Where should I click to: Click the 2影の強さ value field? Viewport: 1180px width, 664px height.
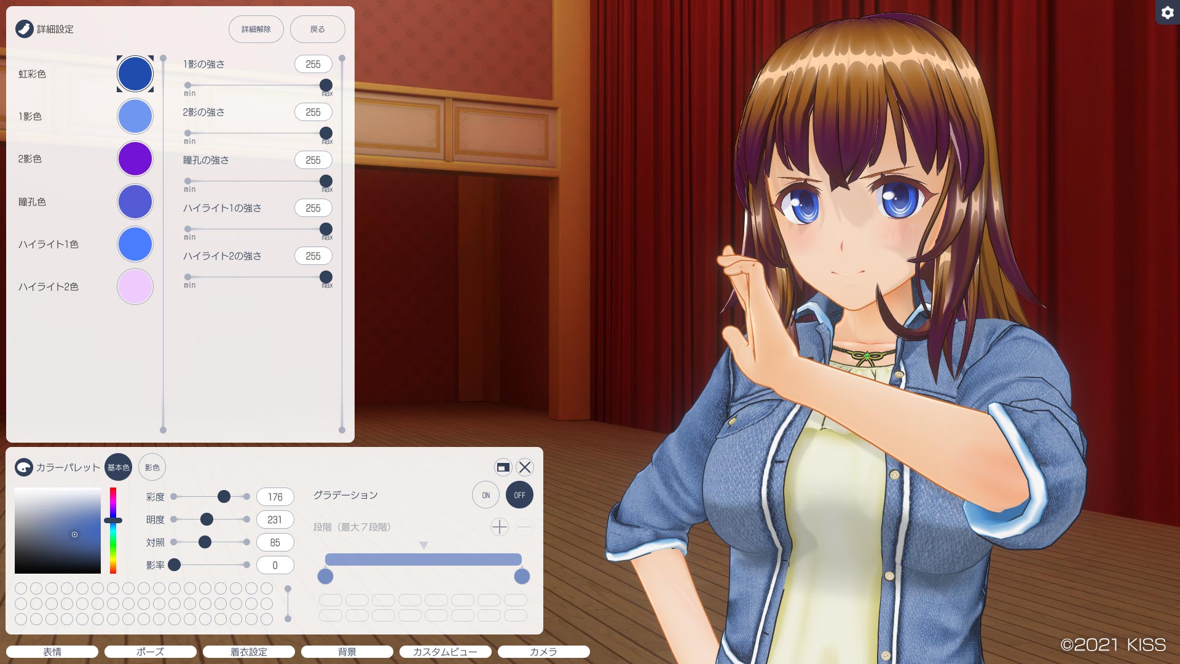pyautogui.click(x=313, y=112)
